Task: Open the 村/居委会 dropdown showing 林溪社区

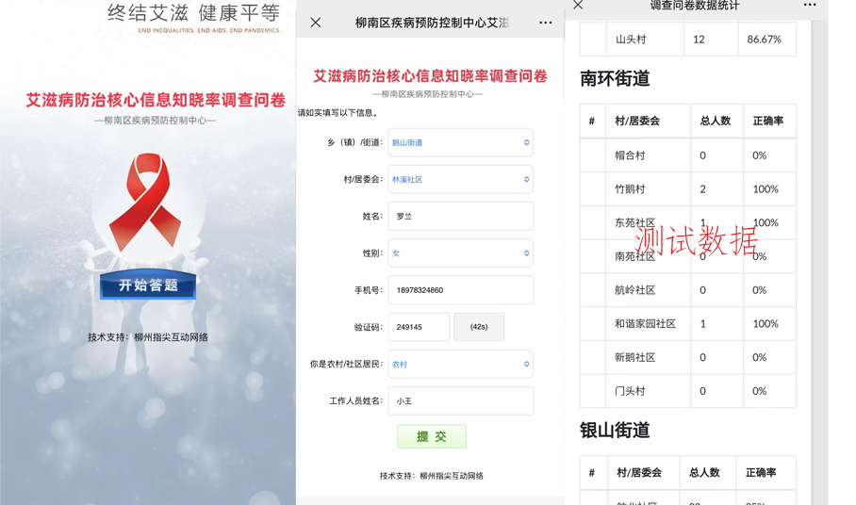Action: point(460,180)
